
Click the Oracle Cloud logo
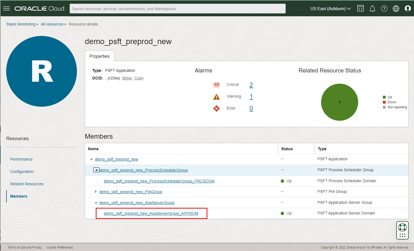click(39, 8)
